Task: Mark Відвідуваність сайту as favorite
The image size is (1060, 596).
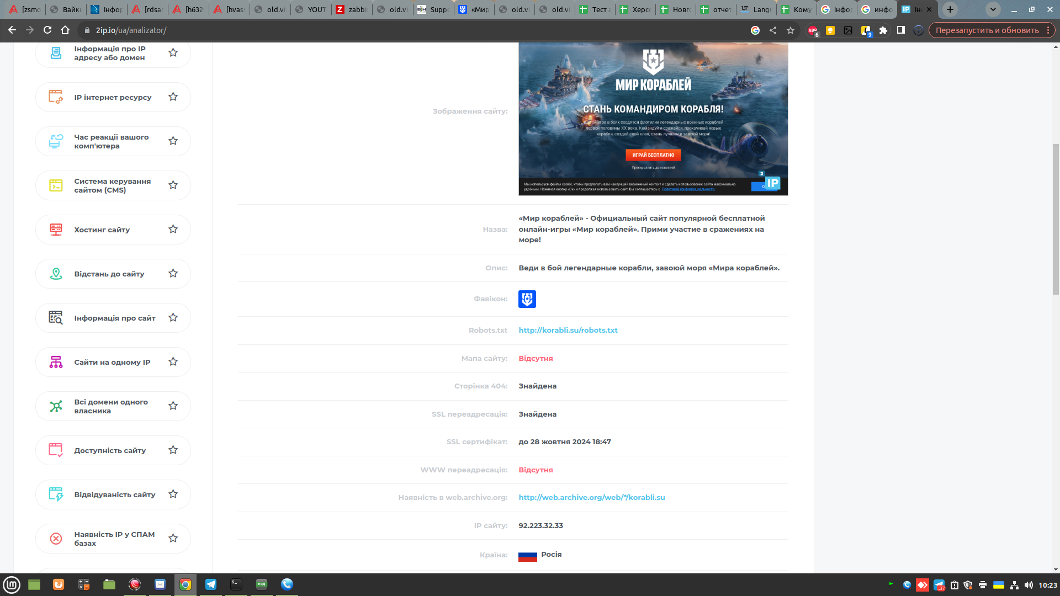Action: tap(173, 494)
